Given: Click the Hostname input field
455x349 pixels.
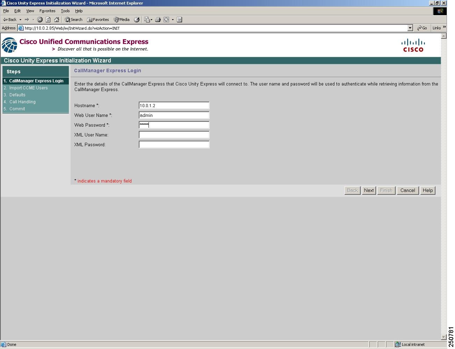Looking at the screenshot, I should 174,105.
